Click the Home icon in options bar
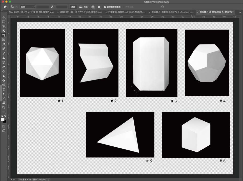The image size is (243, 181). (5, 7)
